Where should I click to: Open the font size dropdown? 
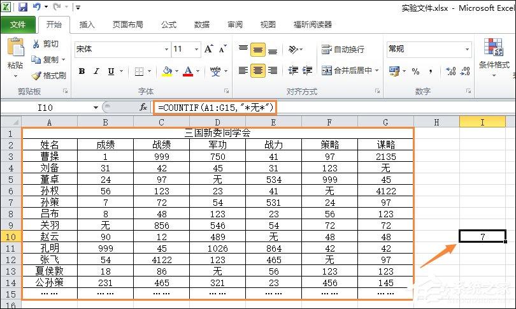point(196,49)
